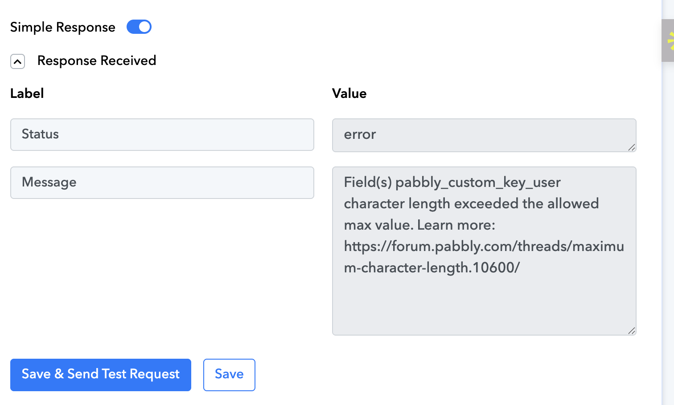Image resolution: width=674 pixels, height=405 pixels.
Task: Focus the Status label input
Action: 162,134
